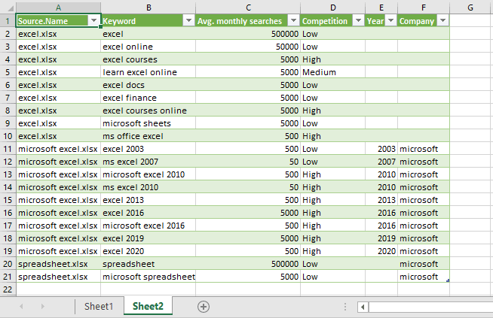
Task: Click the Competition header cell text
Action: (325, 21)
